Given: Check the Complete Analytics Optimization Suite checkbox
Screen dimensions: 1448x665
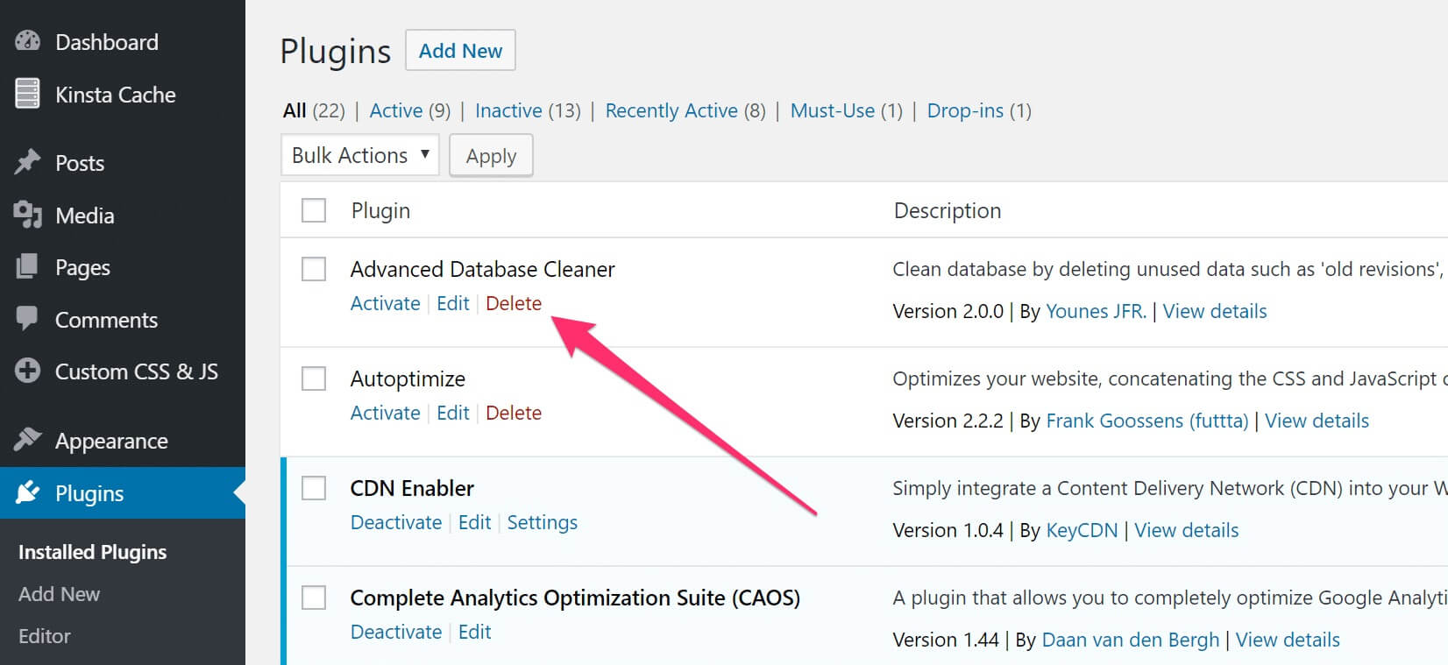Looking at the screenshot, I should point(314,598).
